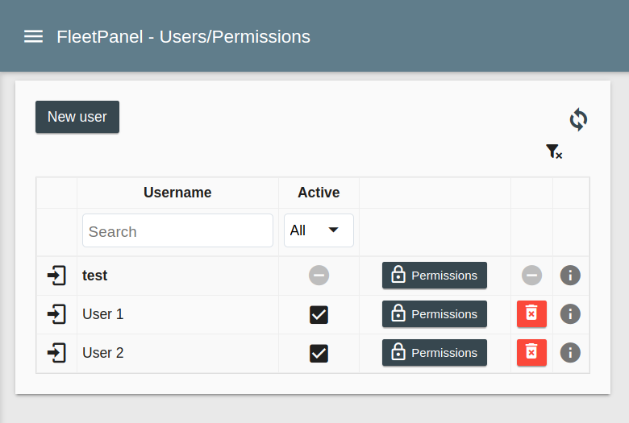Open Permissions for User 1
Image resolution: width=629 pixels, height=423 pixels.
[435, 314]
